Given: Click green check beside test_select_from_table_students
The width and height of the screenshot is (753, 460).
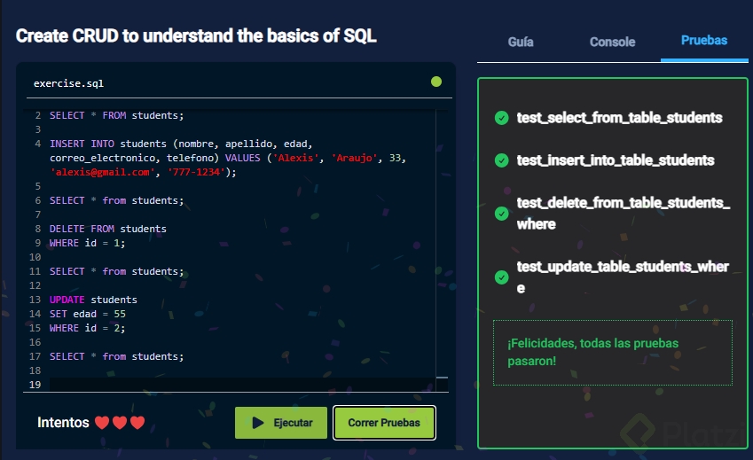Looking at the screenshot, I should 501,118.
